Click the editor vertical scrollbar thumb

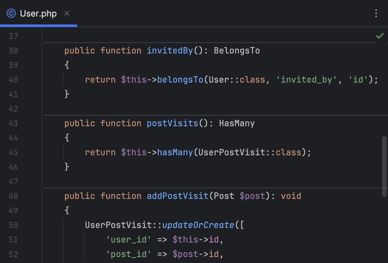(384, 167)
